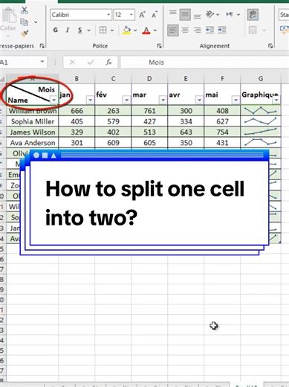
Task: Select cell William Brown
Action: (x=33, y=111)
